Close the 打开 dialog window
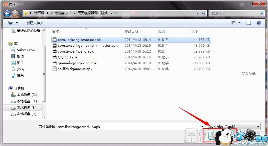Image resolution: width=268 pixels, height=146 pixels. [x=259, y=3]
